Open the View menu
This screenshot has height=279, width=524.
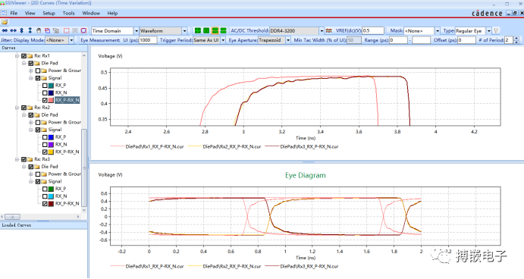click(30, 13)
